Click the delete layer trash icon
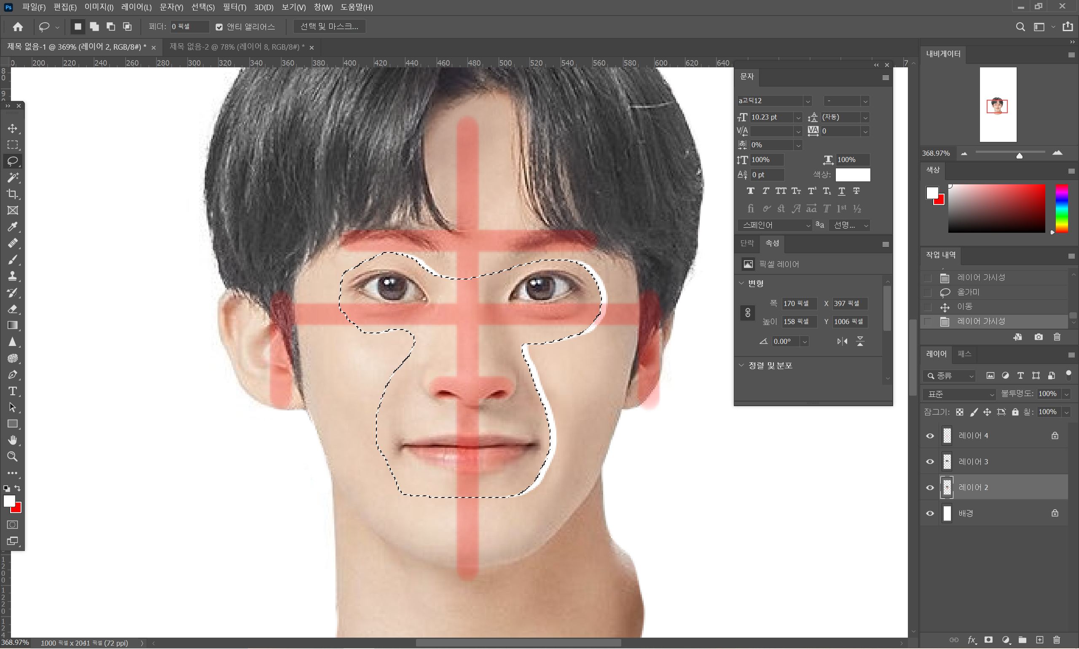Screen dimensions: 1079x649 coord(1056,640)
